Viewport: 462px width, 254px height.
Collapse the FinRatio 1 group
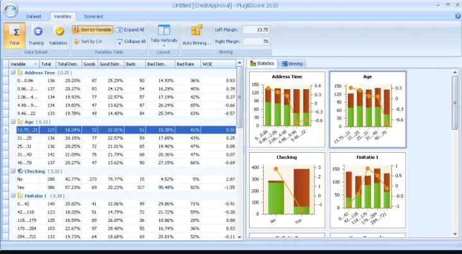(13, 196)
